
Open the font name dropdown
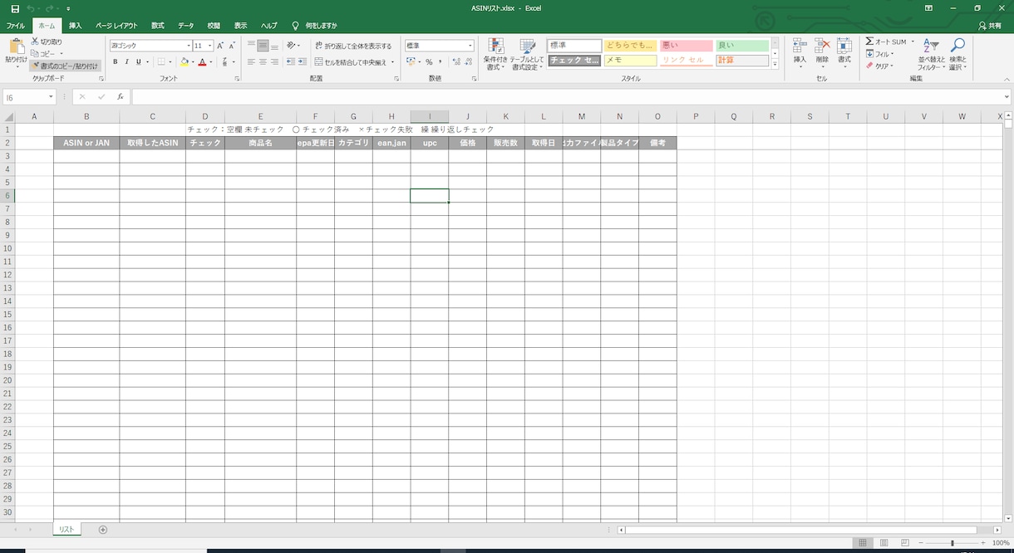[189, 46]
